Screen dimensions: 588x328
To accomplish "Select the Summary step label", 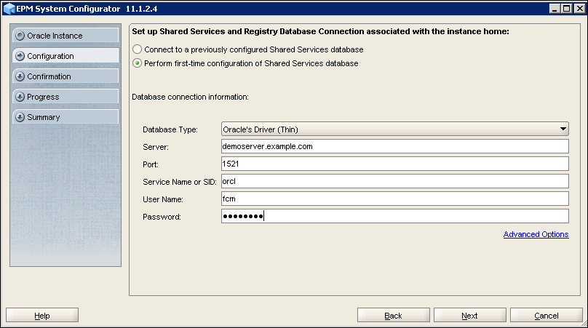I will coord(44,117).
